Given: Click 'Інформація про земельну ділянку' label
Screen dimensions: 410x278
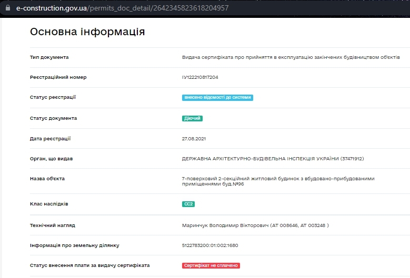Looking at the screenshot, I should pyautogui.click(x=75, y=245).
